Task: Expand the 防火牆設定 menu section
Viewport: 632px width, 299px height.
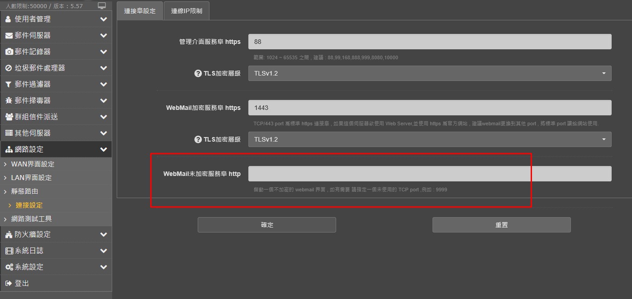Action: click(56, 234)
